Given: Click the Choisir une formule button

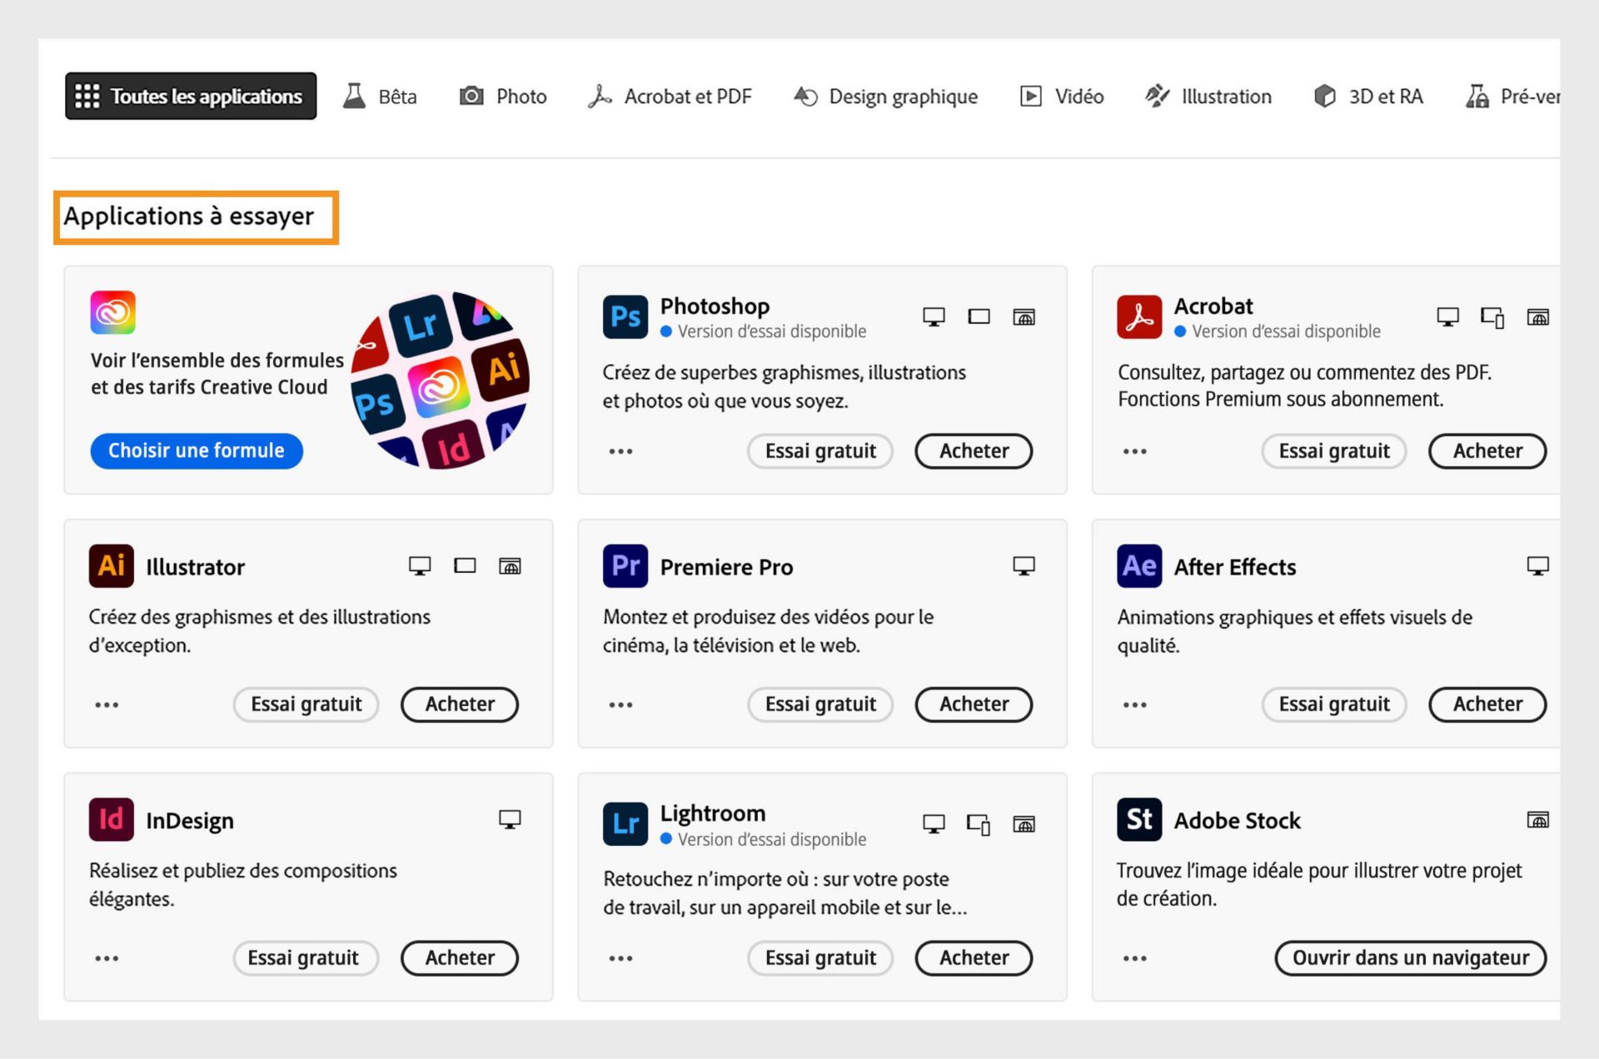Looking at the screenshot, I should point(197,450).
